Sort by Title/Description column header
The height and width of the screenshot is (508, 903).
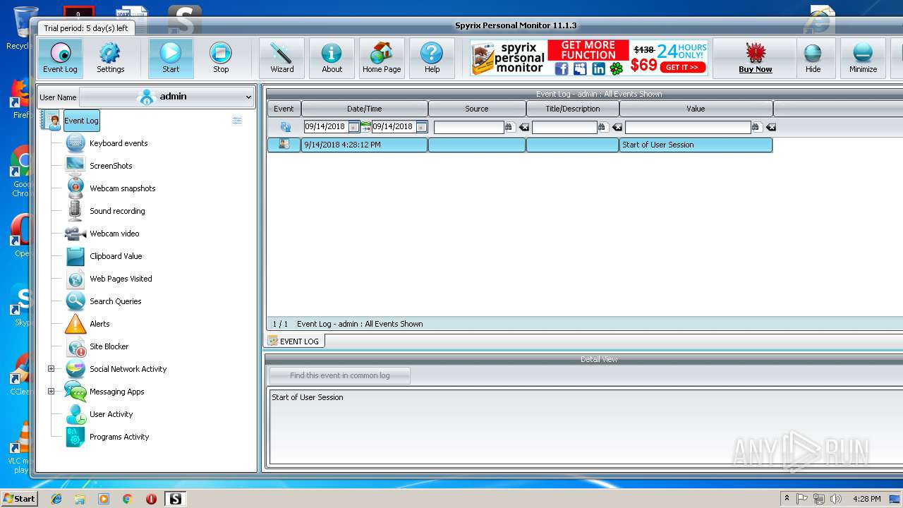pos(573,109)
